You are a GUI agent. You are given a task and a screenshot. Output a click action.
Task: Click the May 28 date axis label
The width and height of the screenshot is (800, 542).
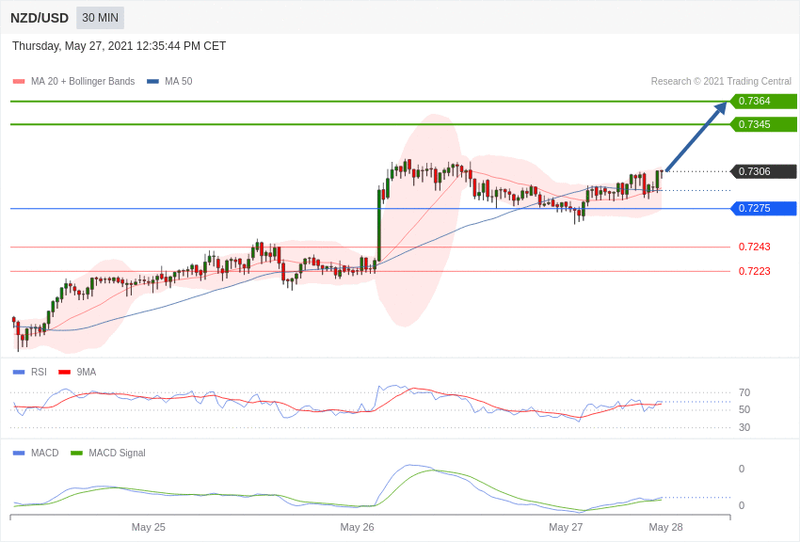(665, 527)
